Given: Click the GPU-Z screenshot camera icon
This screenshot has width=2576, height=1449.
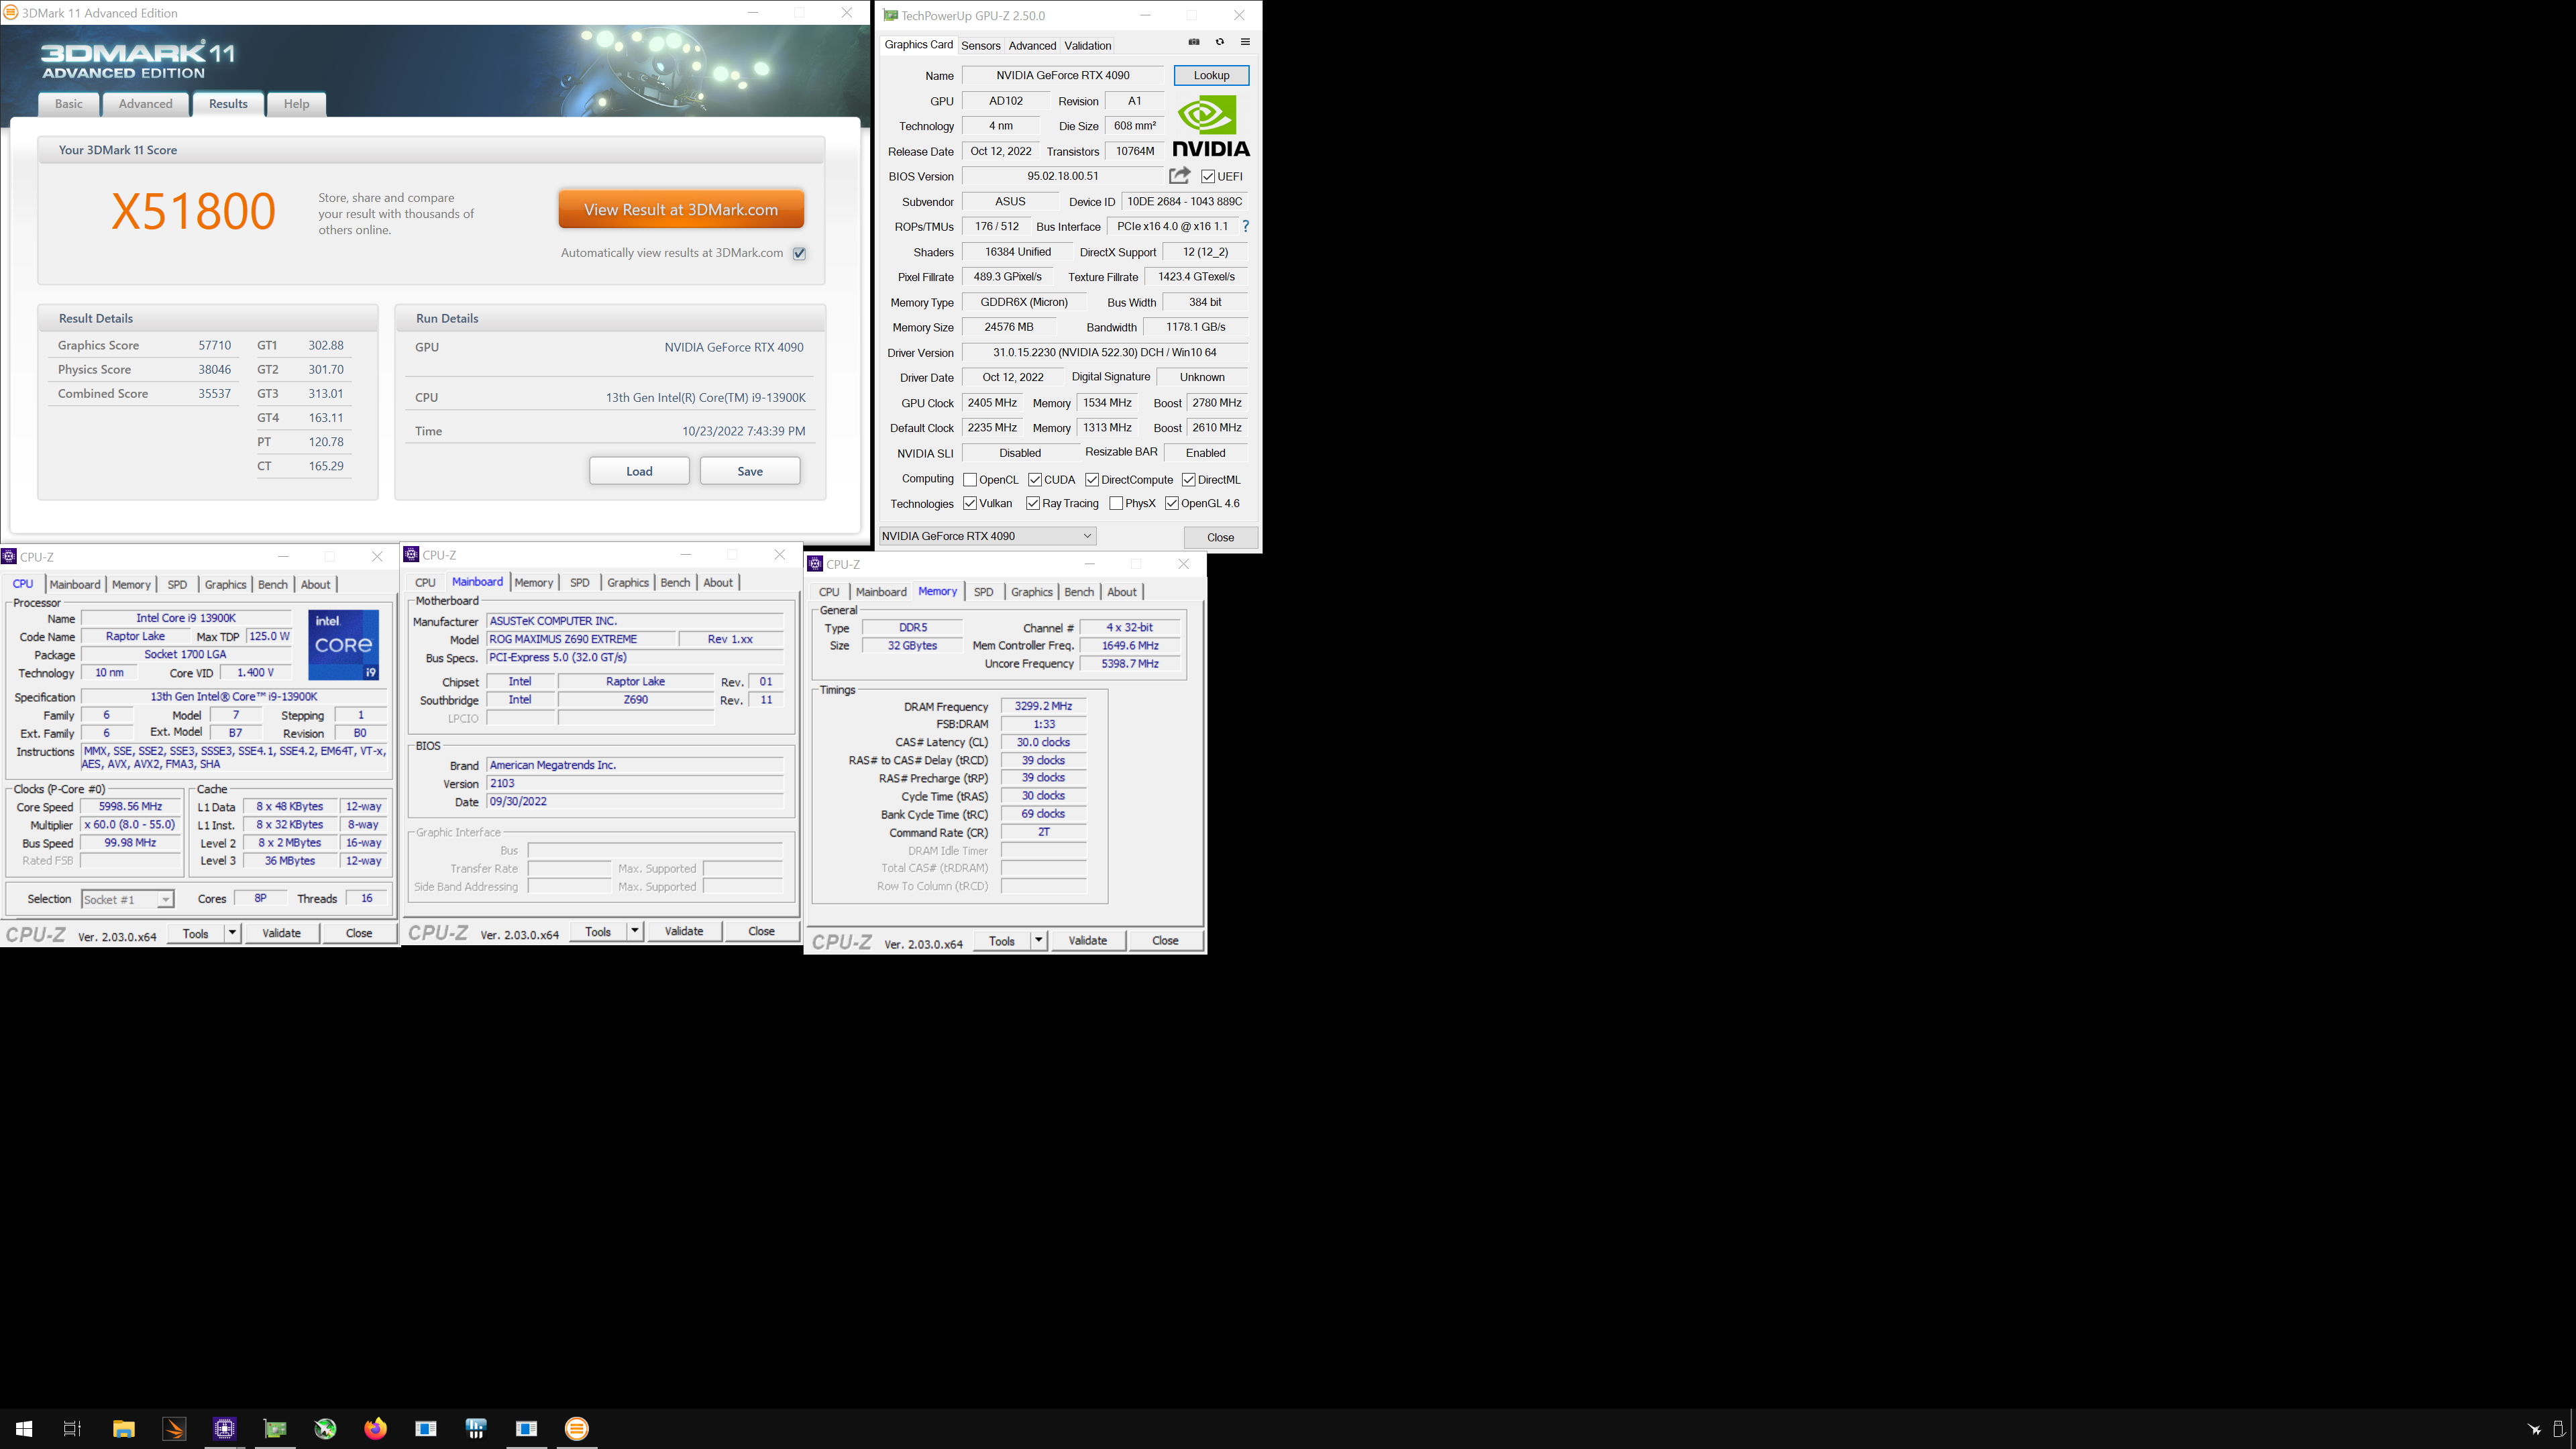Looking at the screenshot, I should (1194, 42).
